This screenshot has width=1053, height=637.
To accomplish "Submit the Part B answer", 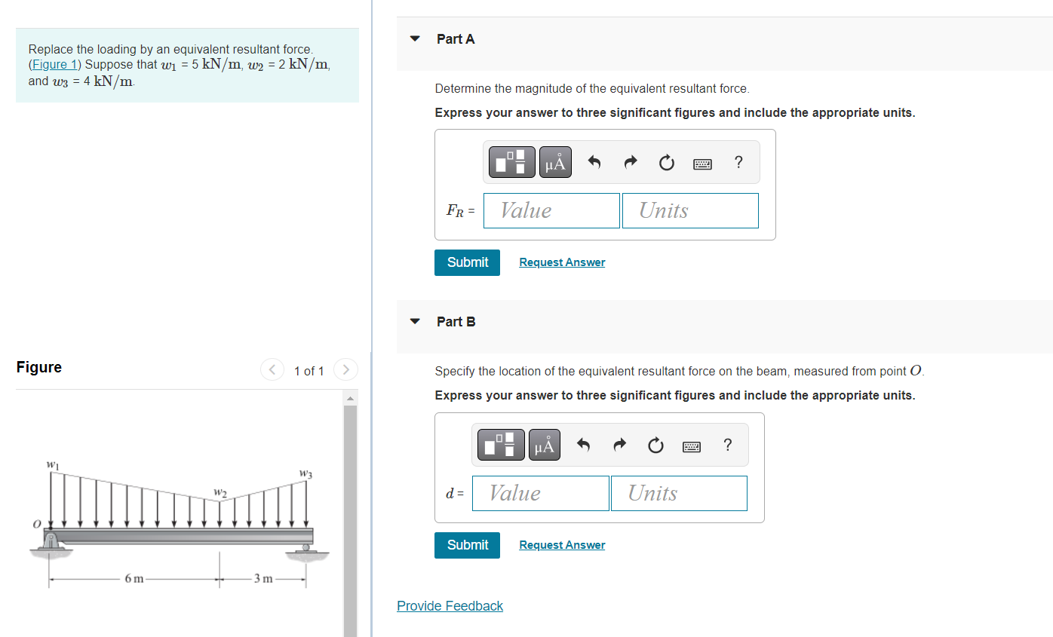I will (x=467, y=544).
